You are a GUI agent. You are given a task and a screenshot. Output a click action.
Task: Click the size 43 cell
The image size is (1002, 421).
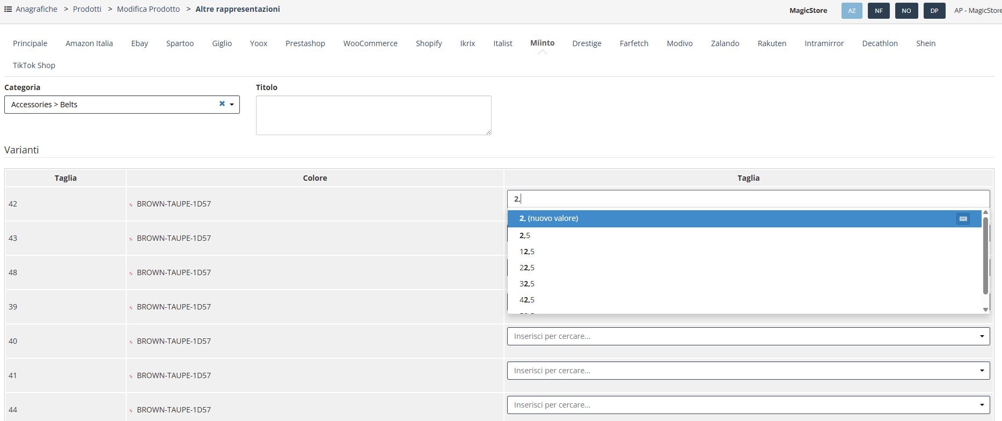click(65, 238)
